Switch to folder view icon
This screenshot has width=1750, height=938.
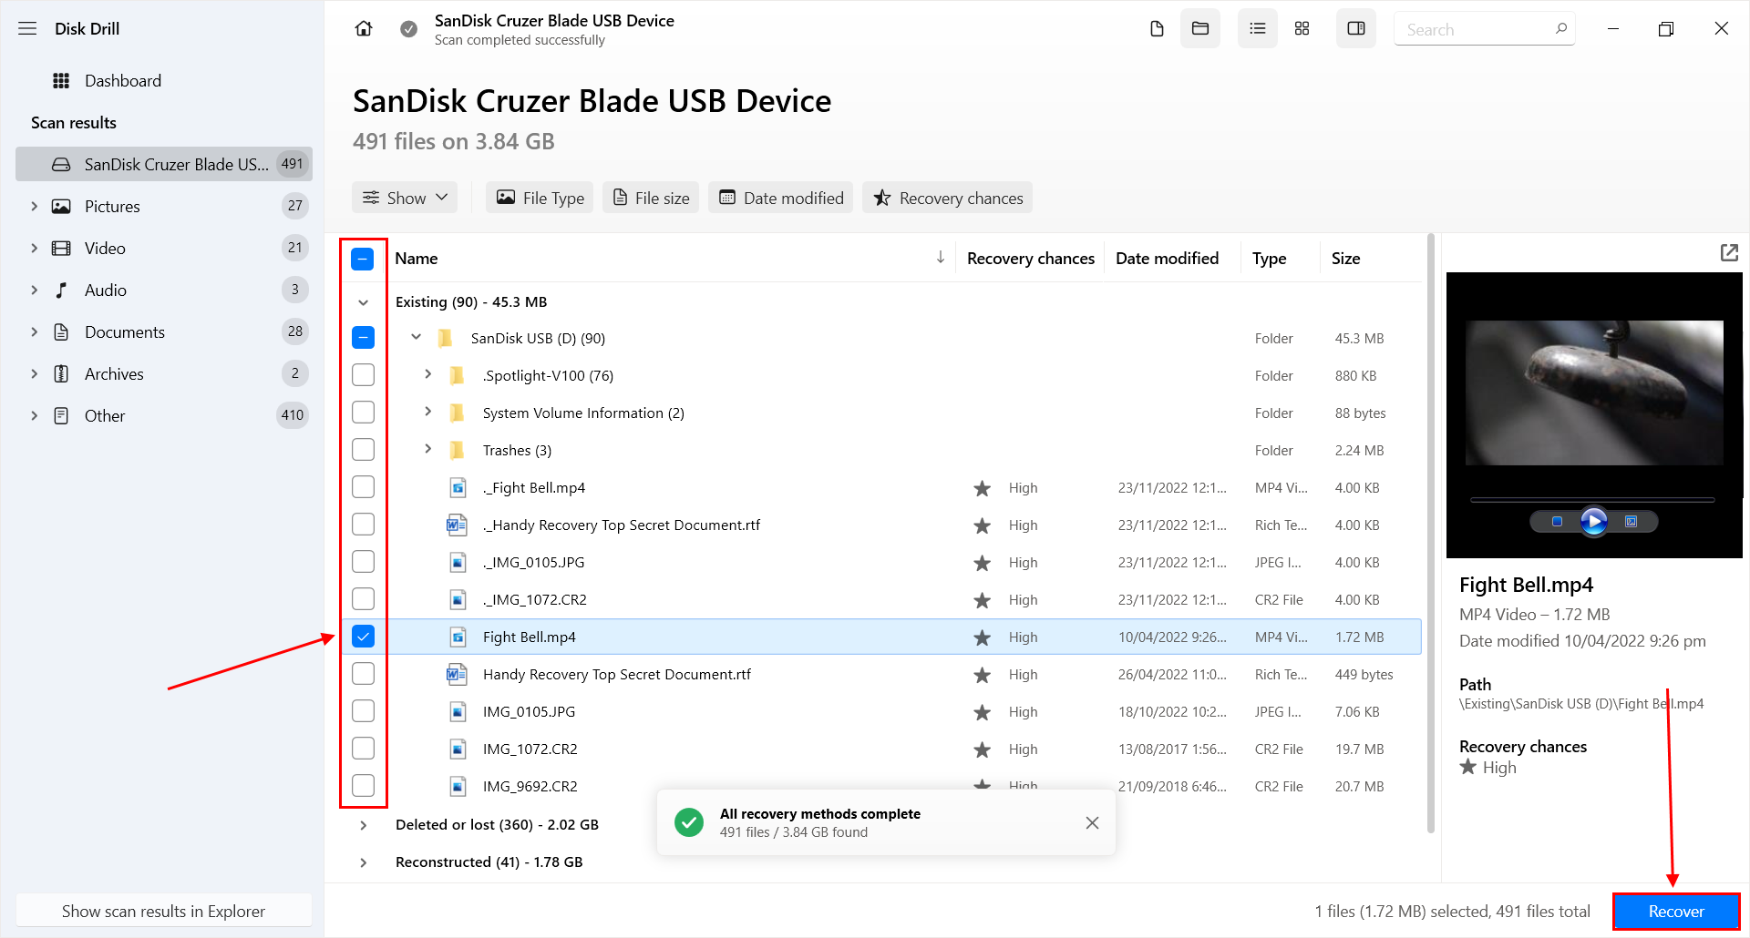click(1200, 29)
